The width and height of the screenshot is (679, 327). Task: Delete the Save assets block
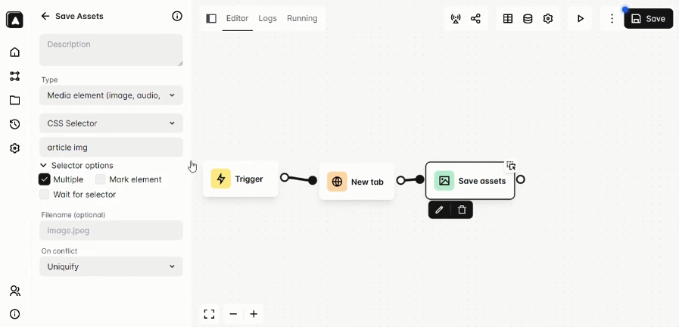coord(462,210)
